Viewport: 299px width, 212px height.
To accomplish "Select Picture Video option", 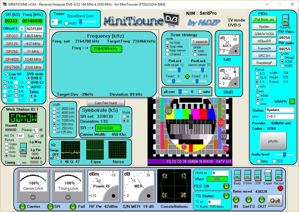I will pos(7,144).
